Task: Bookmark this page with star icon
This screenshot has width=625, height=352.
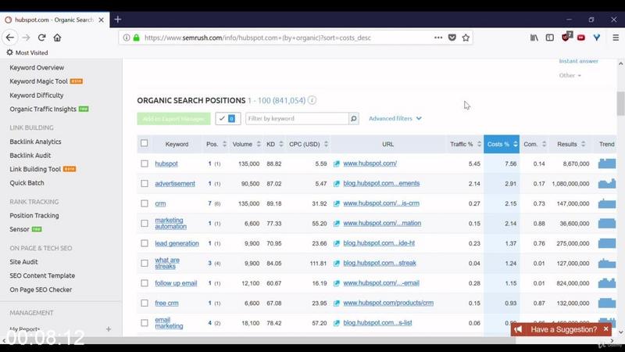Action: click(466, 38)
